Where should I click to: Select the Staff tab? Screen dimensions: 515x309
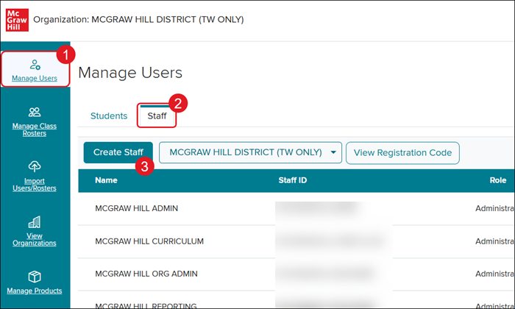(x=157, y=116)
